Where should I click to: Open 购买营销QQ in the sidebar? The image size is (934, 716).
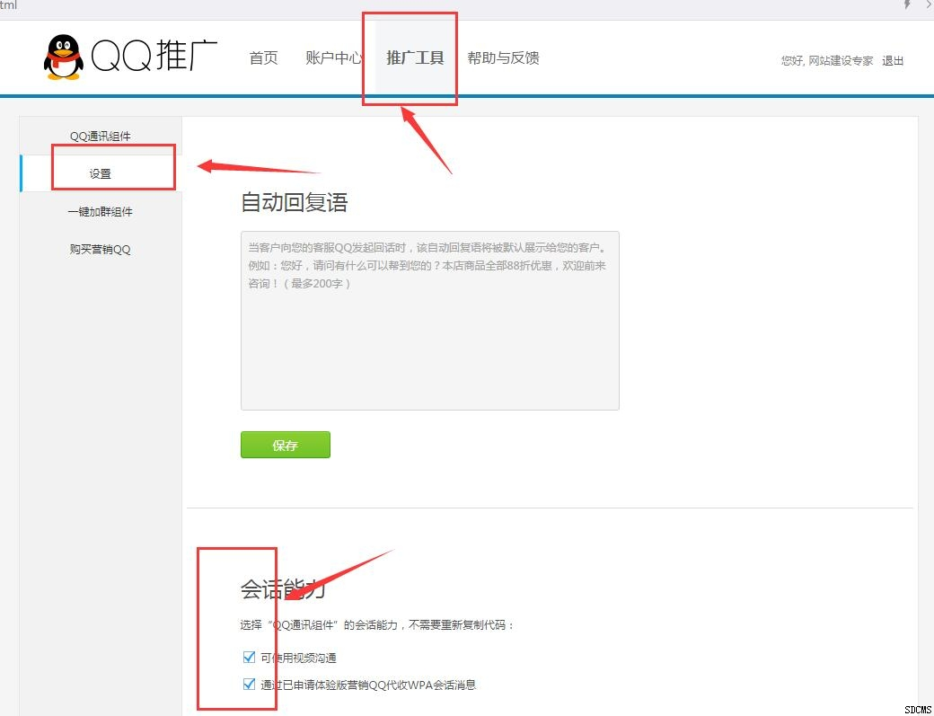point(100,249)
